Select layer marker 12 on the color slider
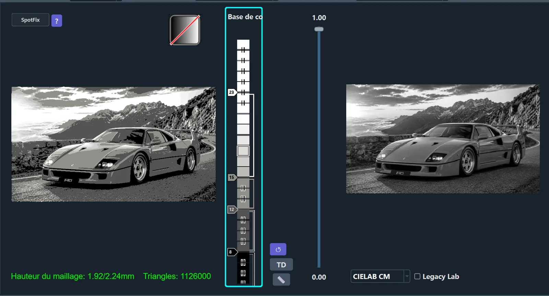The height and width of the screenshot is (296, 549). pyautogui.click(x=232, y=209)
